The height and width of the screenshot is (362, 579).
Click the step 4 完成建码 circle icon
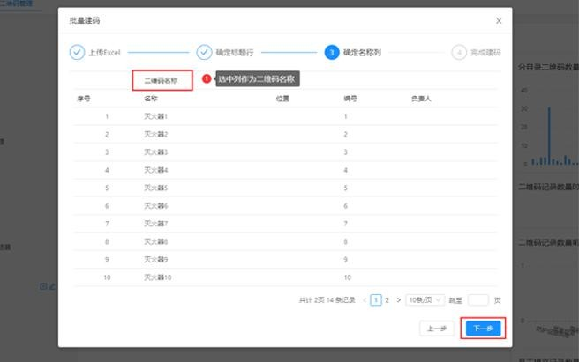459,52
